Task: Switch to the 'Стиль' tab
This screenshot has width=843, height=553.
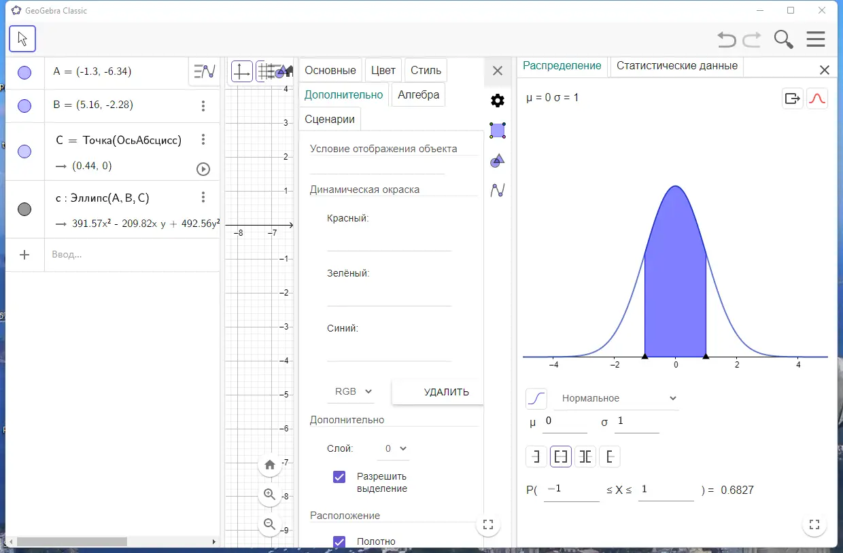Action: (x=426, y=70)
